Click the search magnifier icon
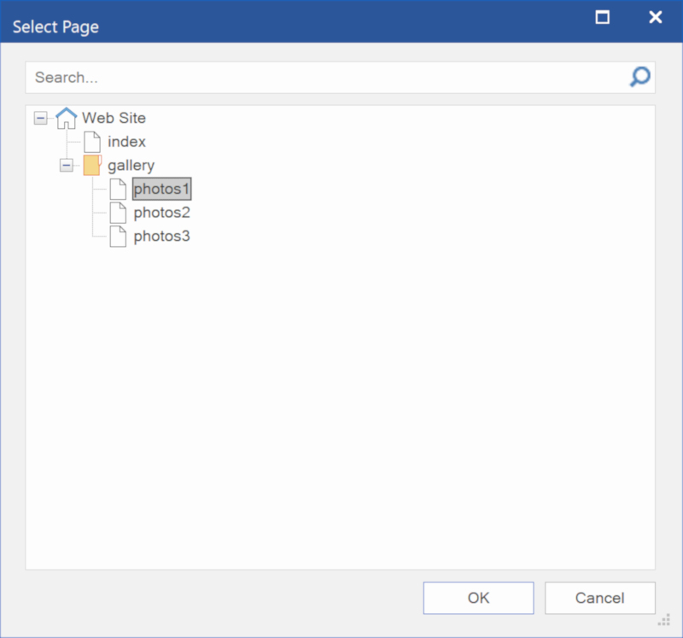 [x=639, y=77]
